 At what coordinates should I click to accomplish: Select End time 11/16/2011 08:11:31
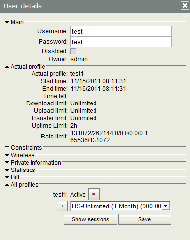coord(98,89)
